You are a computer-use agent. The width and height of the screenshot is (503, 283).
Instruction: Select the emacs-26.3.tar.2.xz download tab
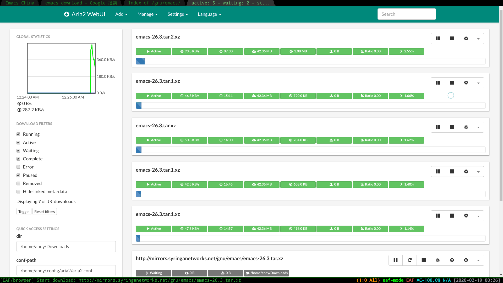click(x=158, y=37)
